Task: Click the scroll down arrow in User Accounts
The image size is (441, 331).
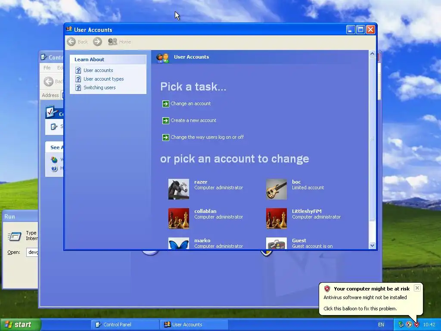Action: tap(372, 245)
